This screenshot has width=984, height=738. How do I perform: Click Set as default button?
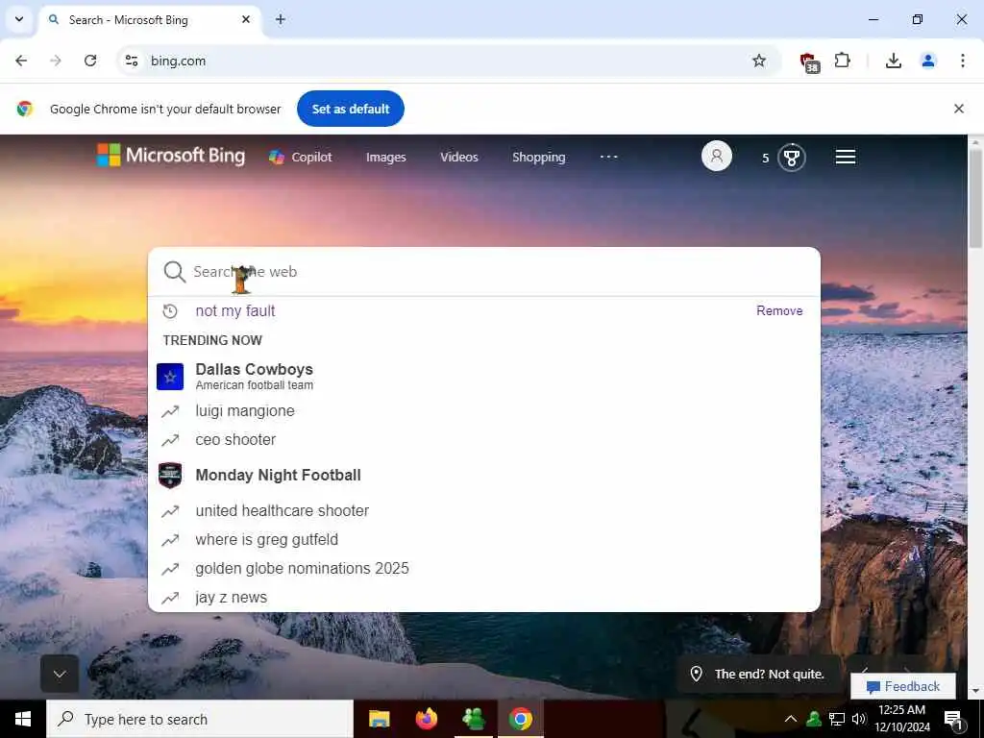[350, 109]
